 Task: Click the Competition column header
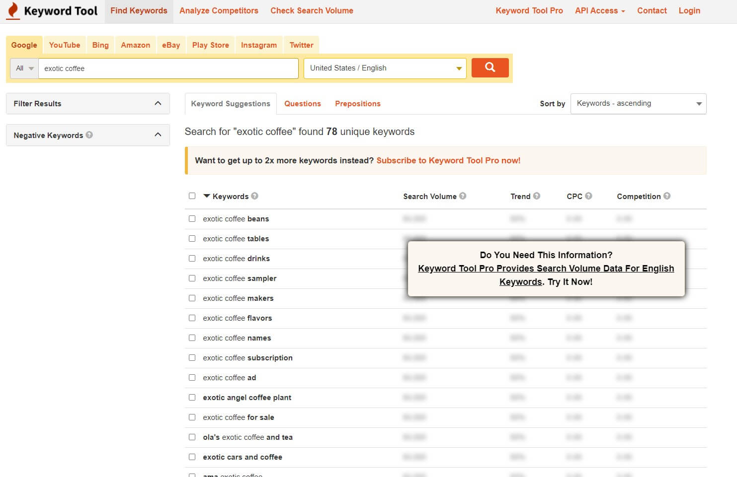point(639,196)
